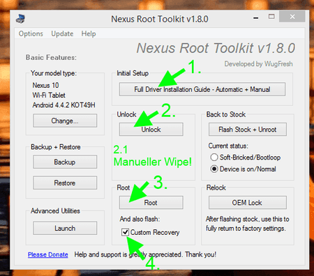The image size is (314, 276).
Task: Click the OEM Lock button
Action: tap(248, 203)
